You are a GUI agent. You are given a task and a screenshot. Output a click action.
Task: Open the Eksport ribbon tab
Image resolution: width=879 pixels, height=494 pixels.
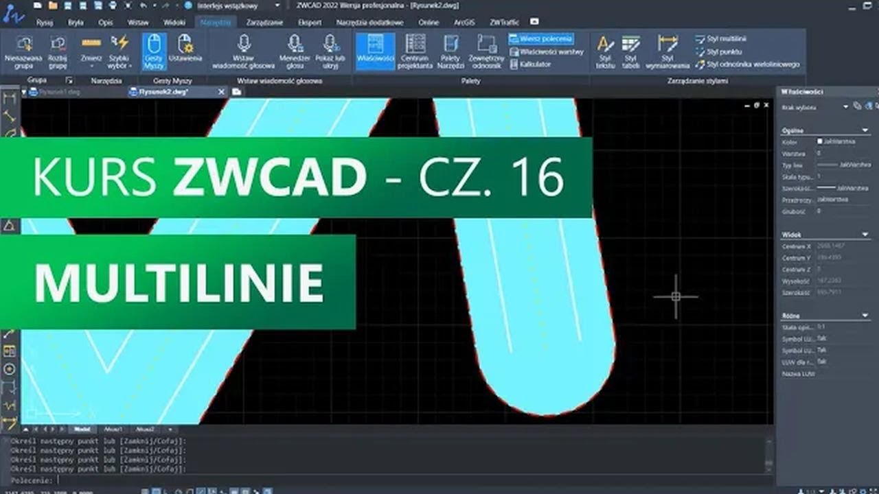tap(310, 22)
